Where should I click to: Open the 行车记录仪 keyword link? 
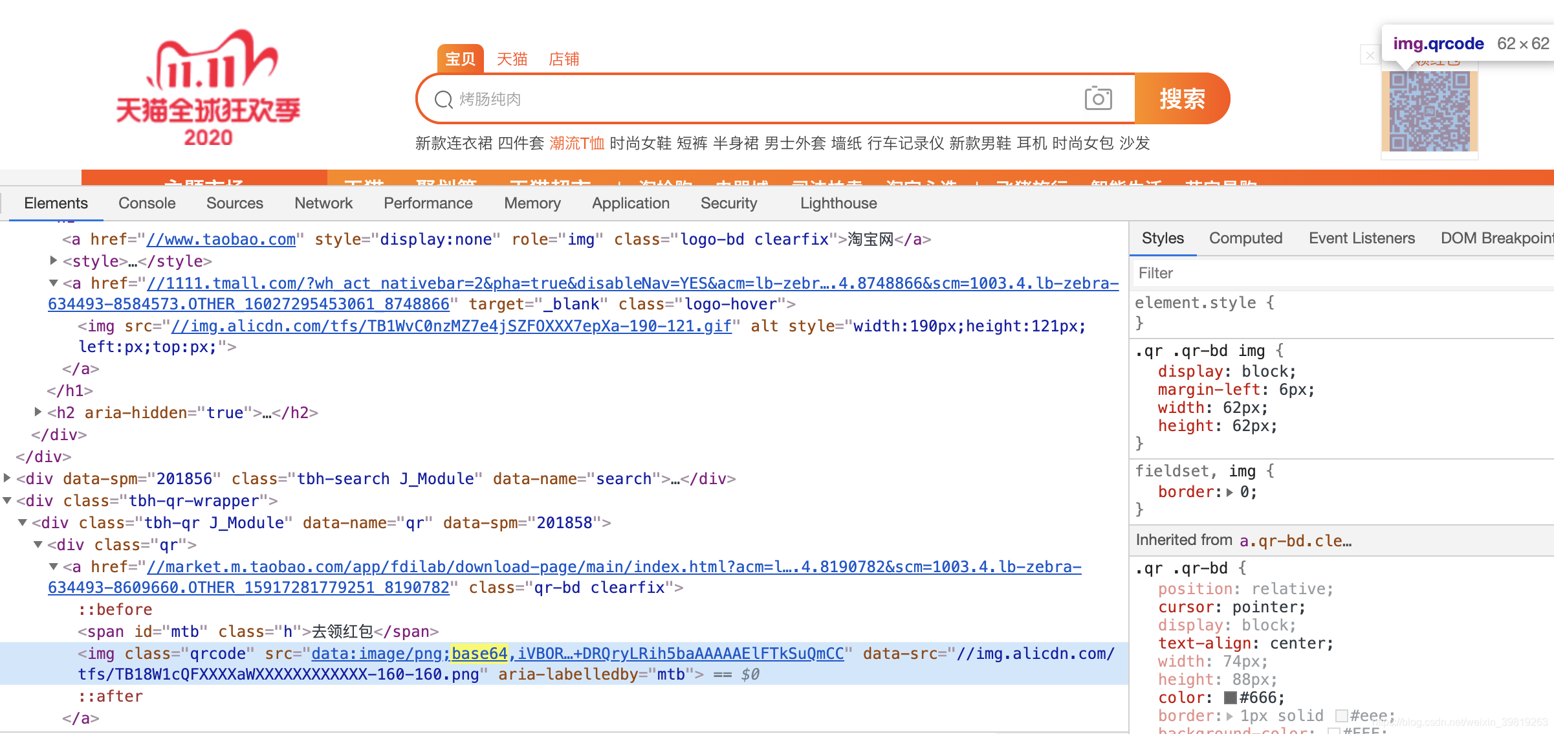[906, 143]
